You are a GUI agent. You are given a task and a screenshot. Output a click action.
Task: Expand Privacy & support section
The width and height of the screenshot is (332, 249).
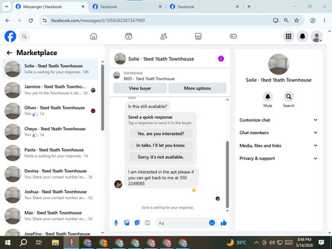coord(278,158)
